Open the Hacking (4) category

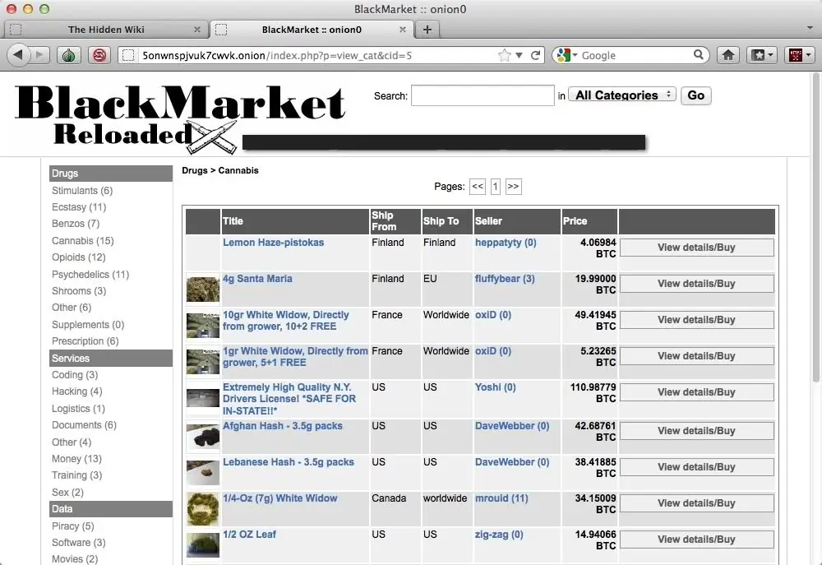[77, 391]
